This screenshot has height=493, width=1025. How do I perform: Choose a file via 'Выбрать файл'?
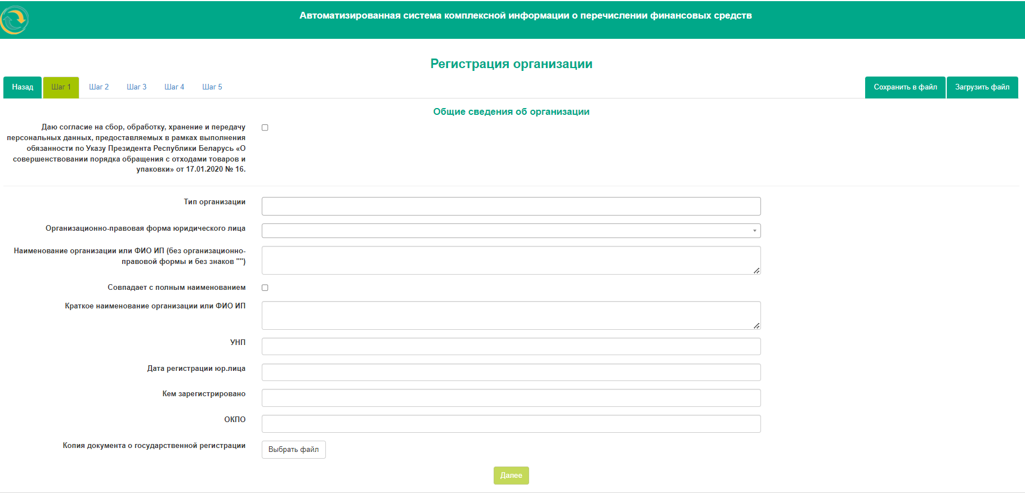(x=293, y=450)
